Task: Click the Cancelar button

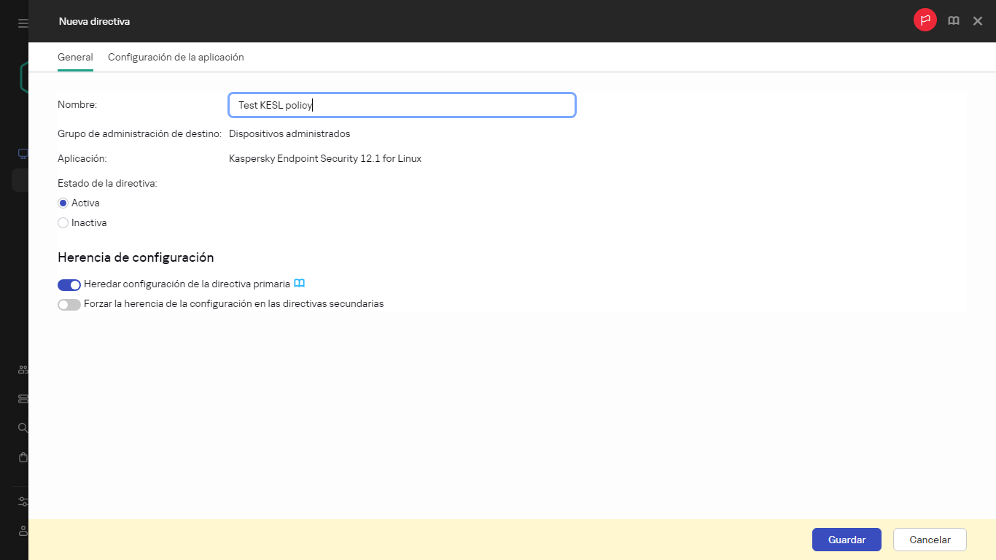Action: pos(929,540)
